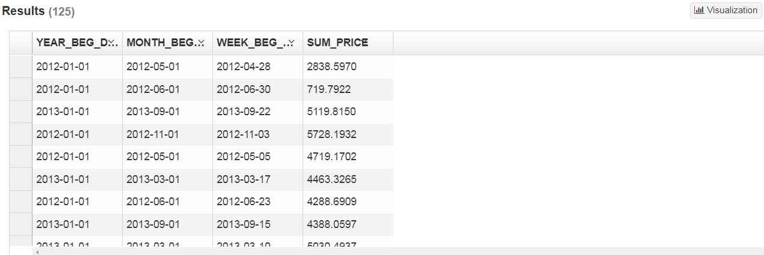Select the YEAR_BEG_DT column header

(77, 43)
